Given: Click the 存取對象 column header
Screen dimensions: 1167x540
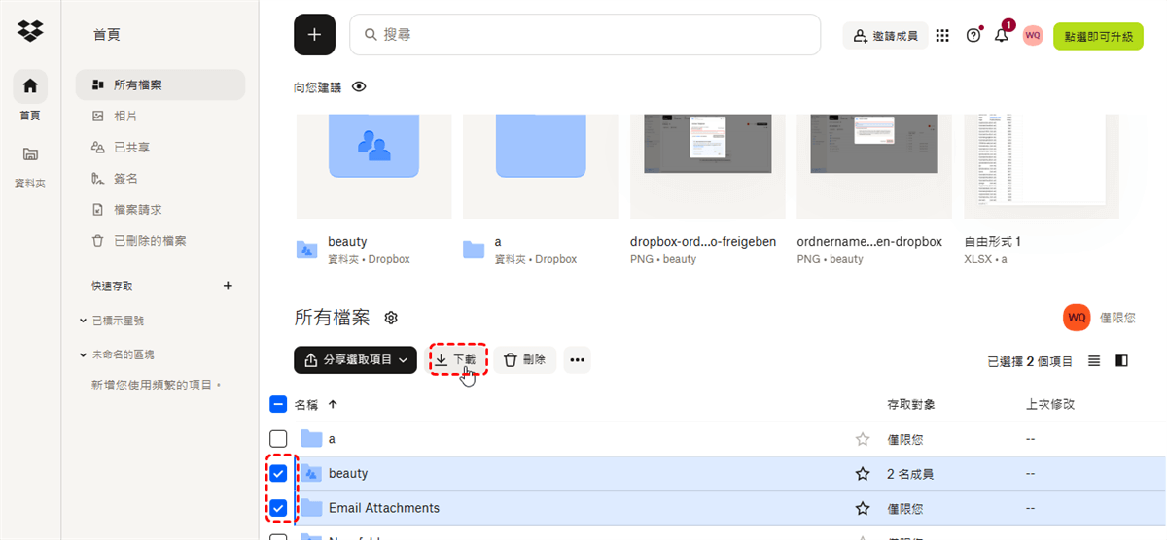Looking at the screenshot, I should point(911,404).
